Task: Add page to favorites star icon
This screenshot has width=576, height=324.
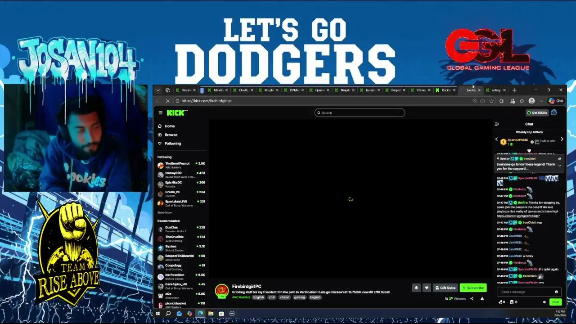Action: 491,101
